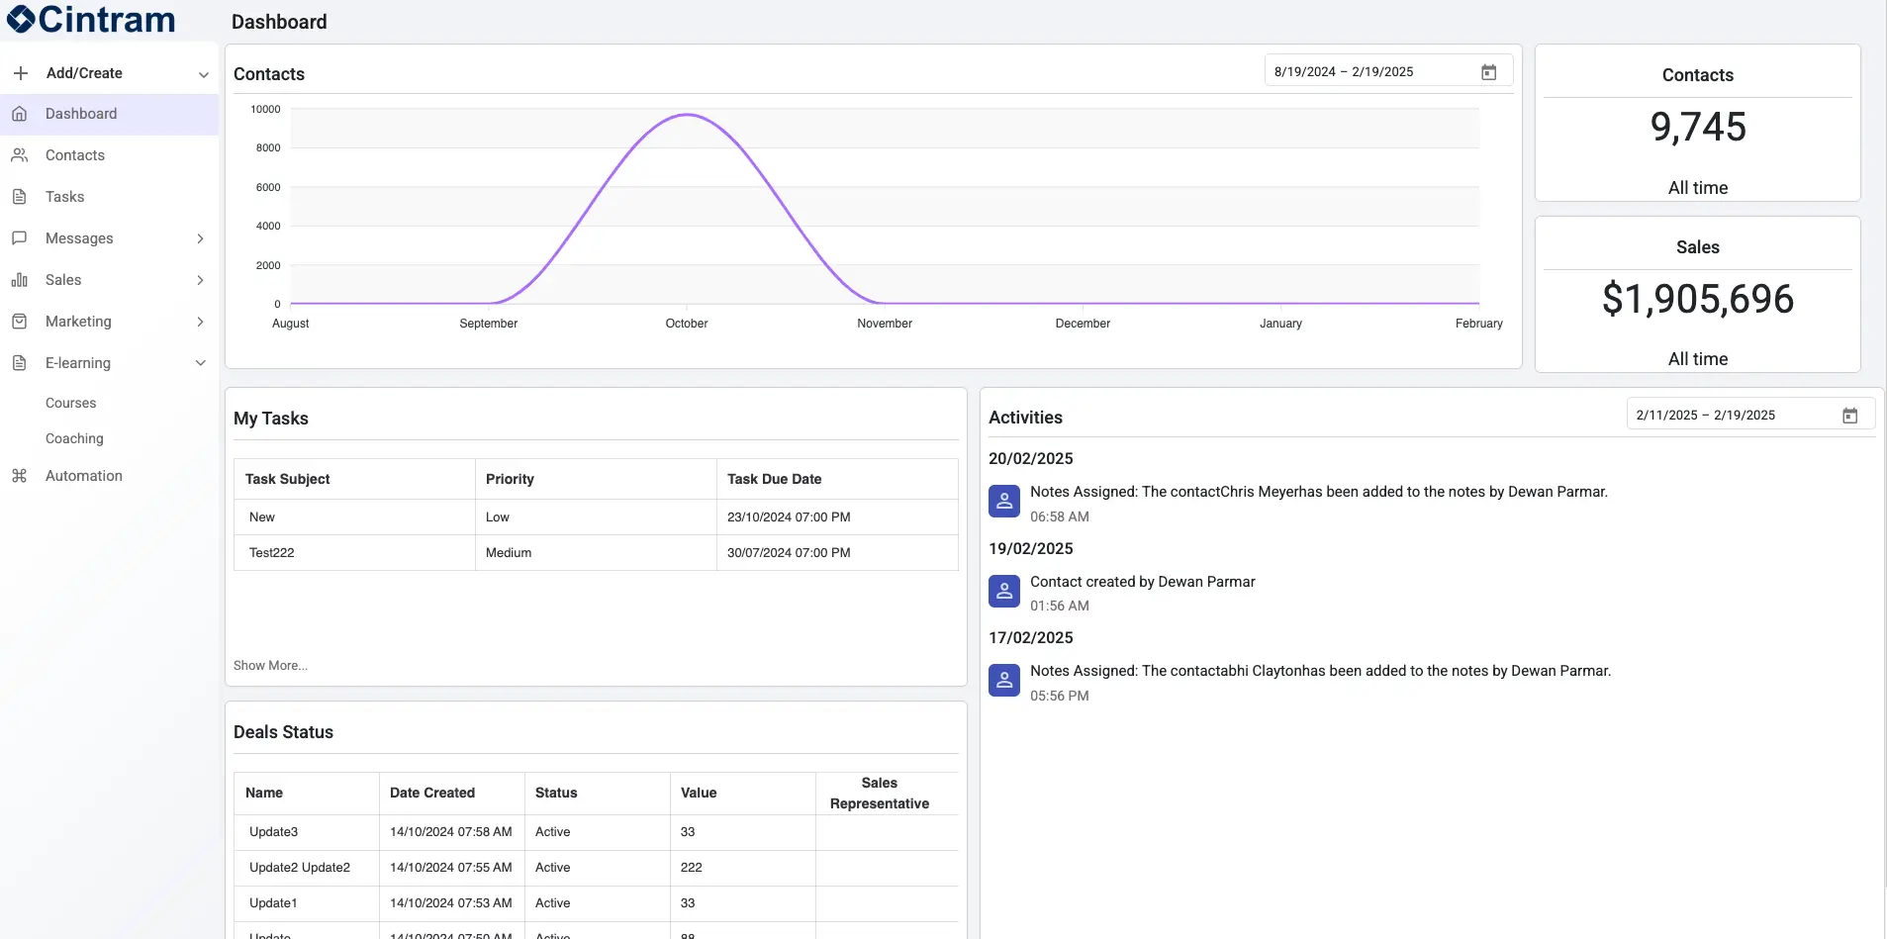Click the Marketing shopping bag icon

pyautogui.click(x=20, y=322)
